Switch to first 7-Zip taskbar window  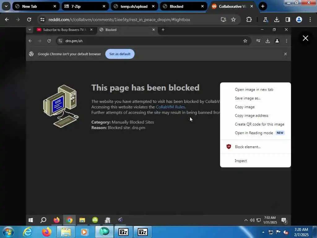click(x=123, y=232)
